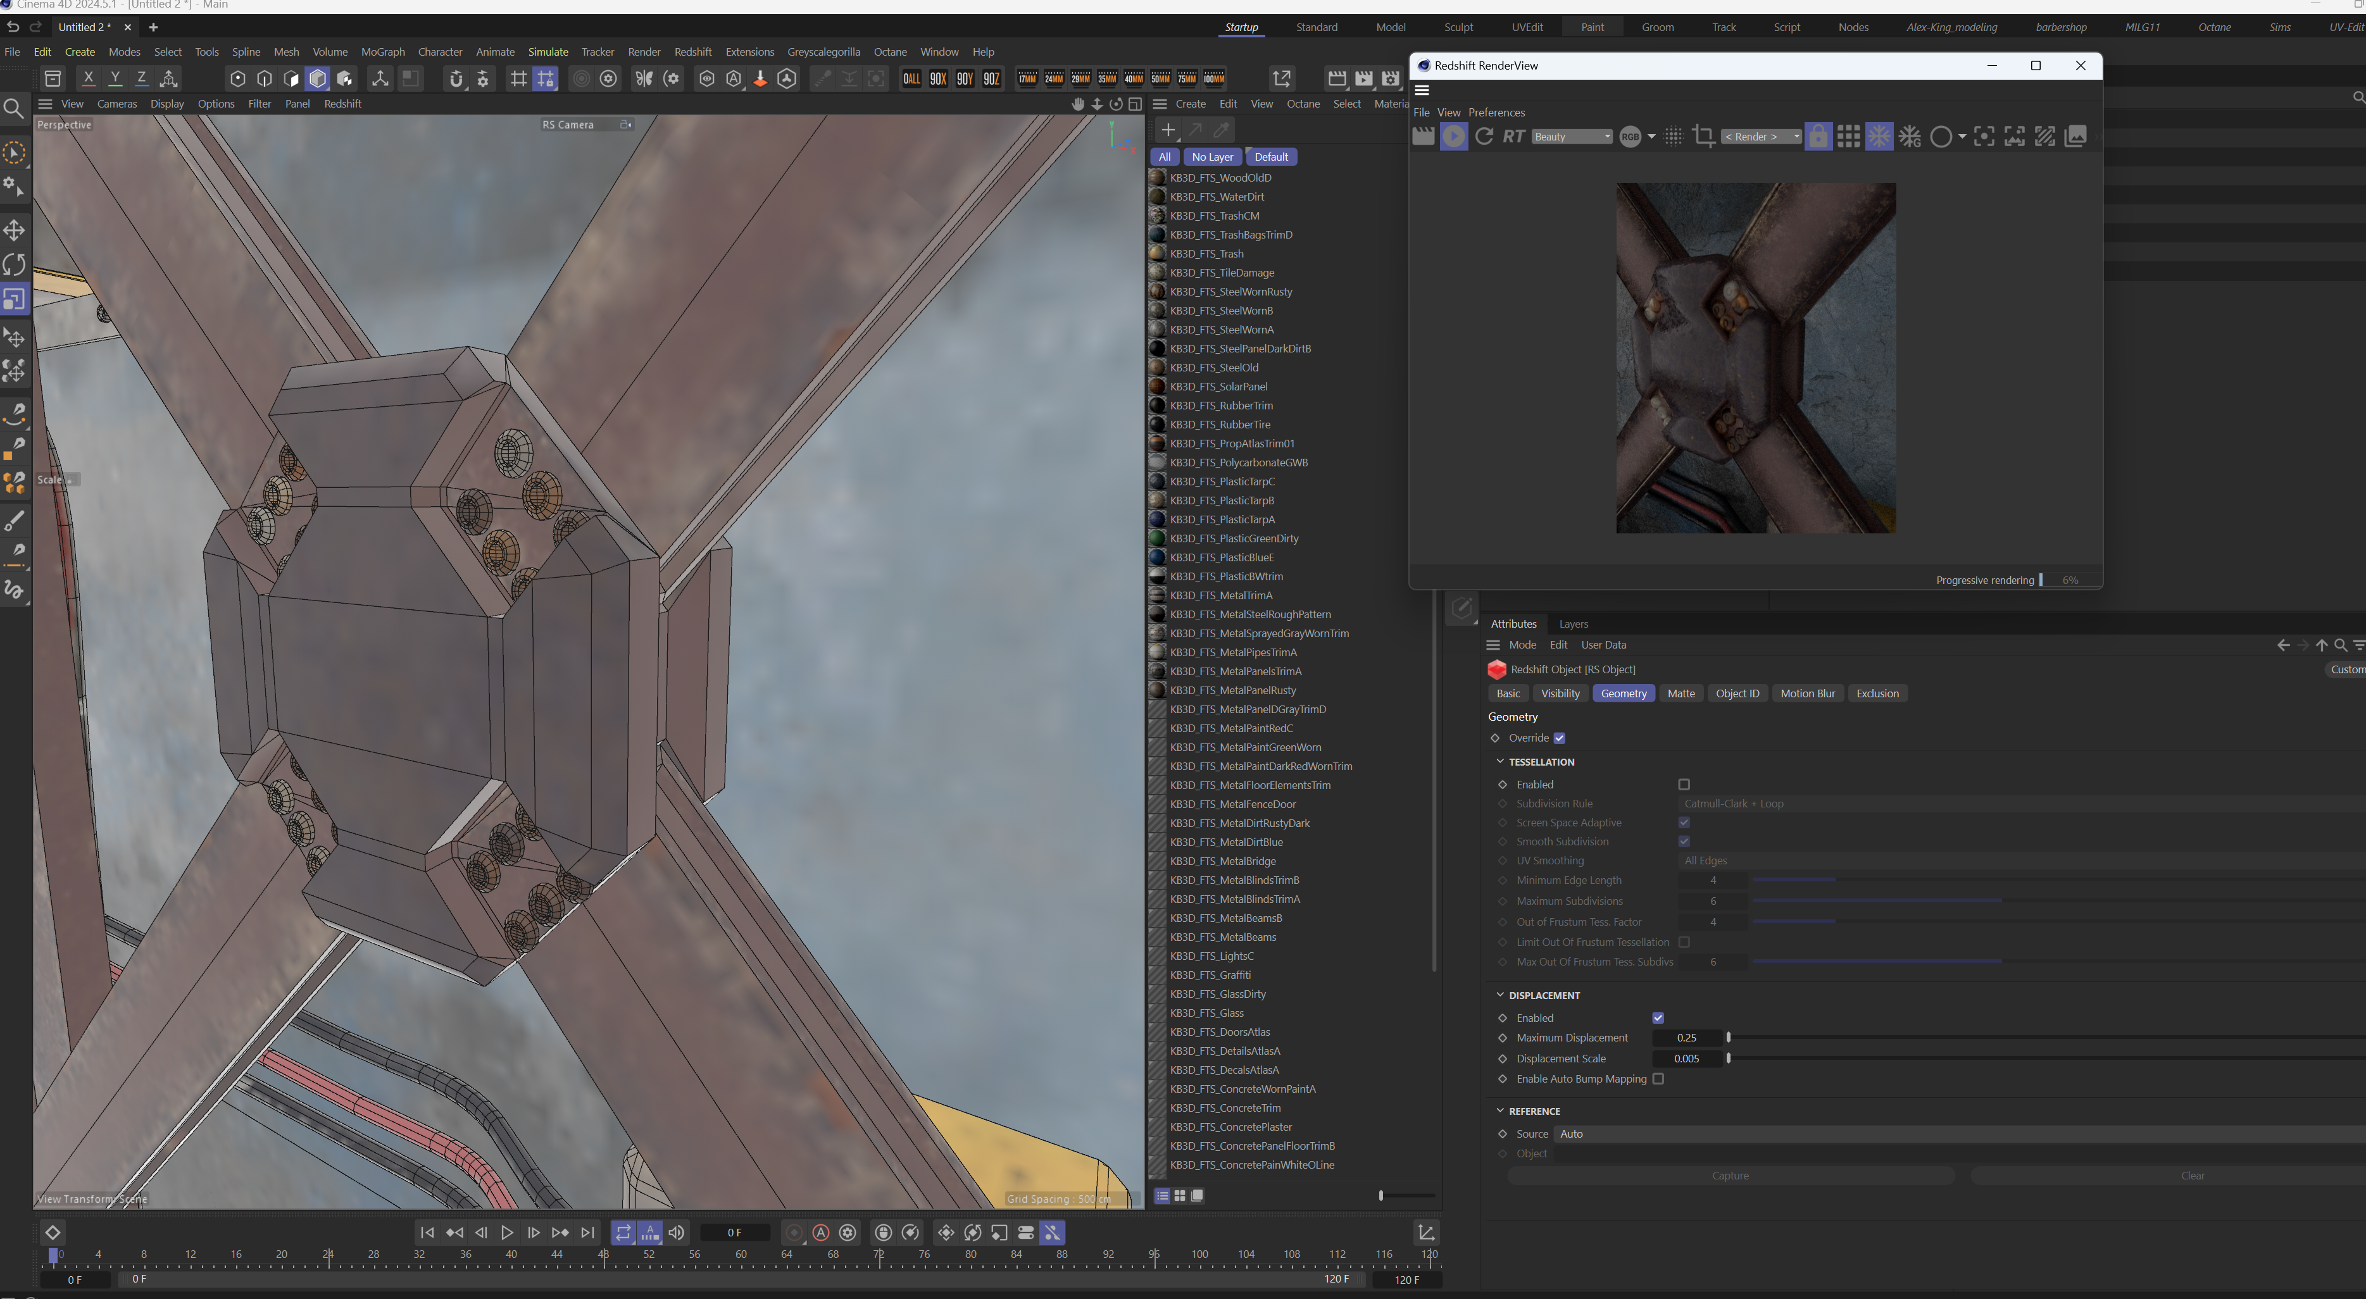This screenshot has height=1299, width=2366.
Task: Toggle the RT mode in RenderView
Action: [1513, 136]
